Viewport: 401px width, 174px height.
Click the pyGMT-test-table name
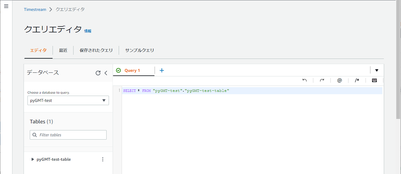tap(54, 159)
